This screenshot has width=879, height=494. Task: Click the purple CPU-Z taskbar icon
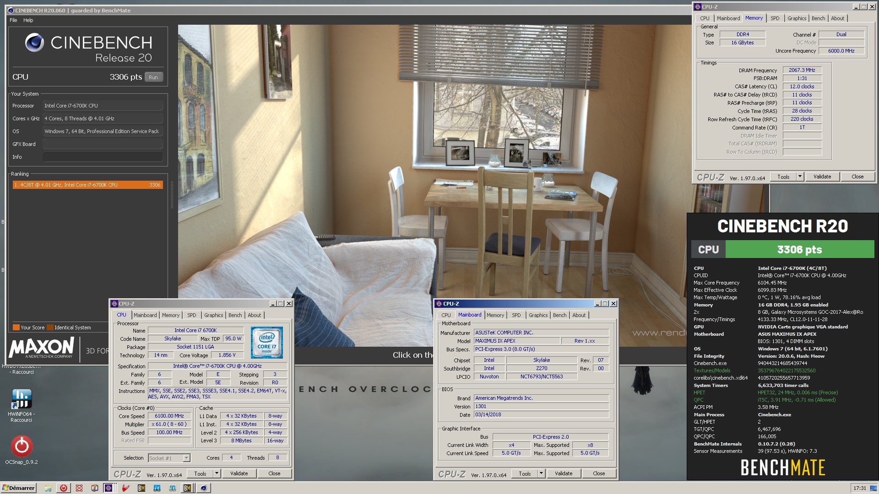[109, 488]
